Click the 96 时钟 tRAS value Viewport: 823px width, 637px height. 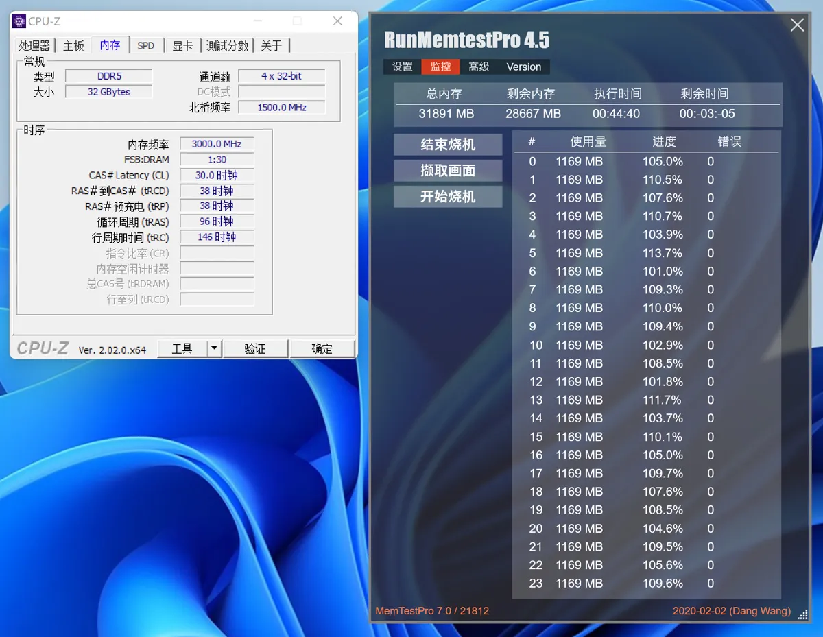tap(217, 221)
